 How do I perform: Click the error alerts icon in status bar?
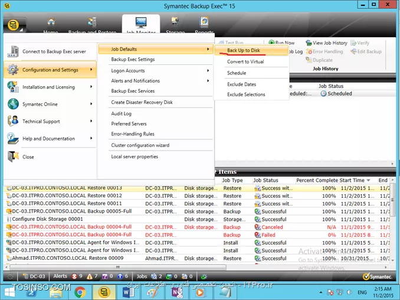[x=74, y=276]
